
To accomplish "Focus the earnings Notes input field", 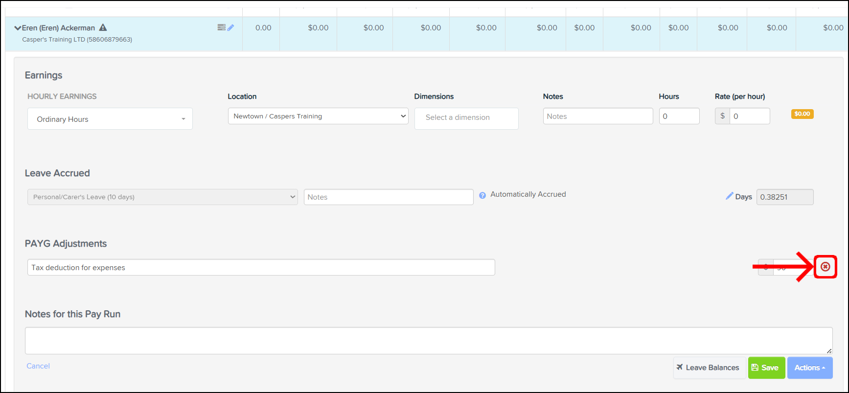I will 597,116.
